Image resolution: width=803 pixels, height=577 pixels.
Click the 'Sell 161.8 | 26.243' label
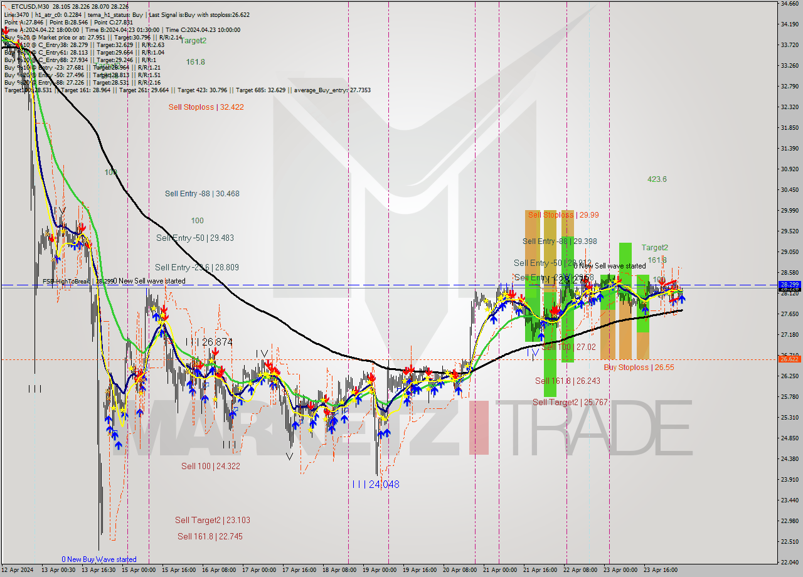coord(567,381)
